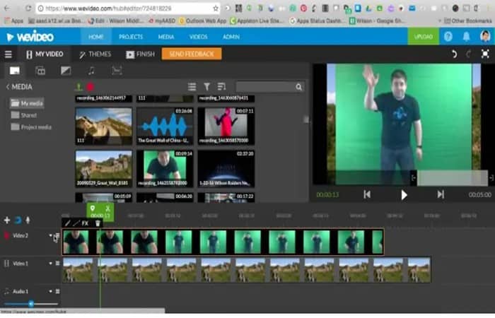Image resolution: width=495 pixels, height=318 pixels.
Task: Open the Video 2 track options menu
Action: pyautogui.click(x=57, y=235)
